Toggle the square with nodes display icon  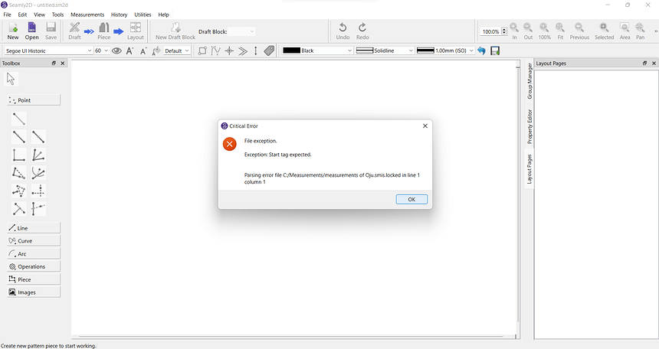pyautogui.click(x=202, y=51)
